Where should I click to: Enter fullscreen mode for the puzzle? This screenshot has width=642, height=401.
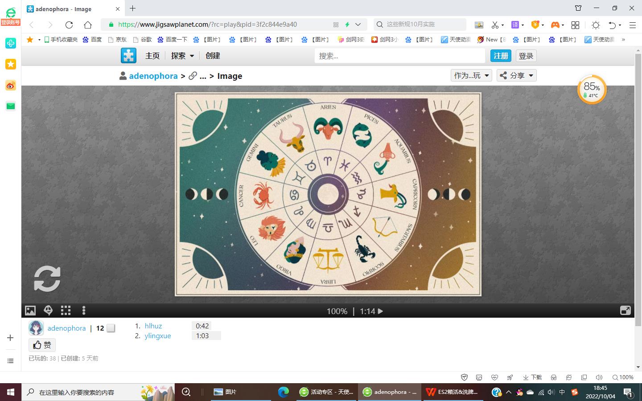tap(626, 311)
